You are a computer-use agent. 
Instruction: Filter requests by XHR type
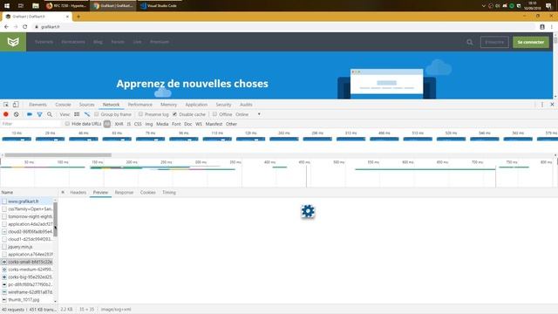pyautogui.click(x=119, y=124)
